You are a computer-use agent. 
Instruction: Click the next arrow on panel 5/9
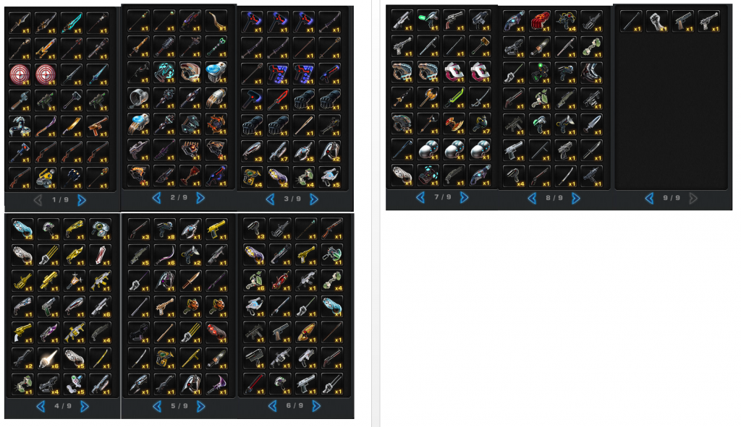pyautogui.click(x=201, y=406)
